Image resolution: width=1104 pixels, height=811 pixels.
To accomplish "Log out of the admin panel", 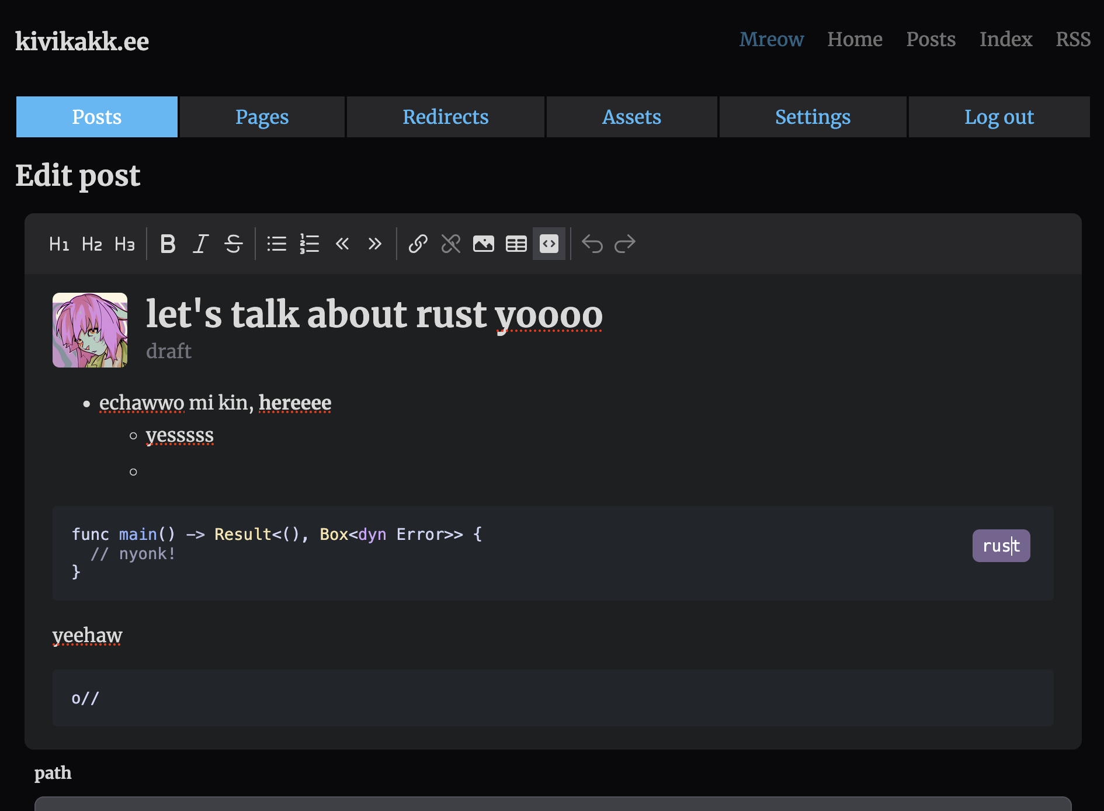I will click(x=999, y=117).
